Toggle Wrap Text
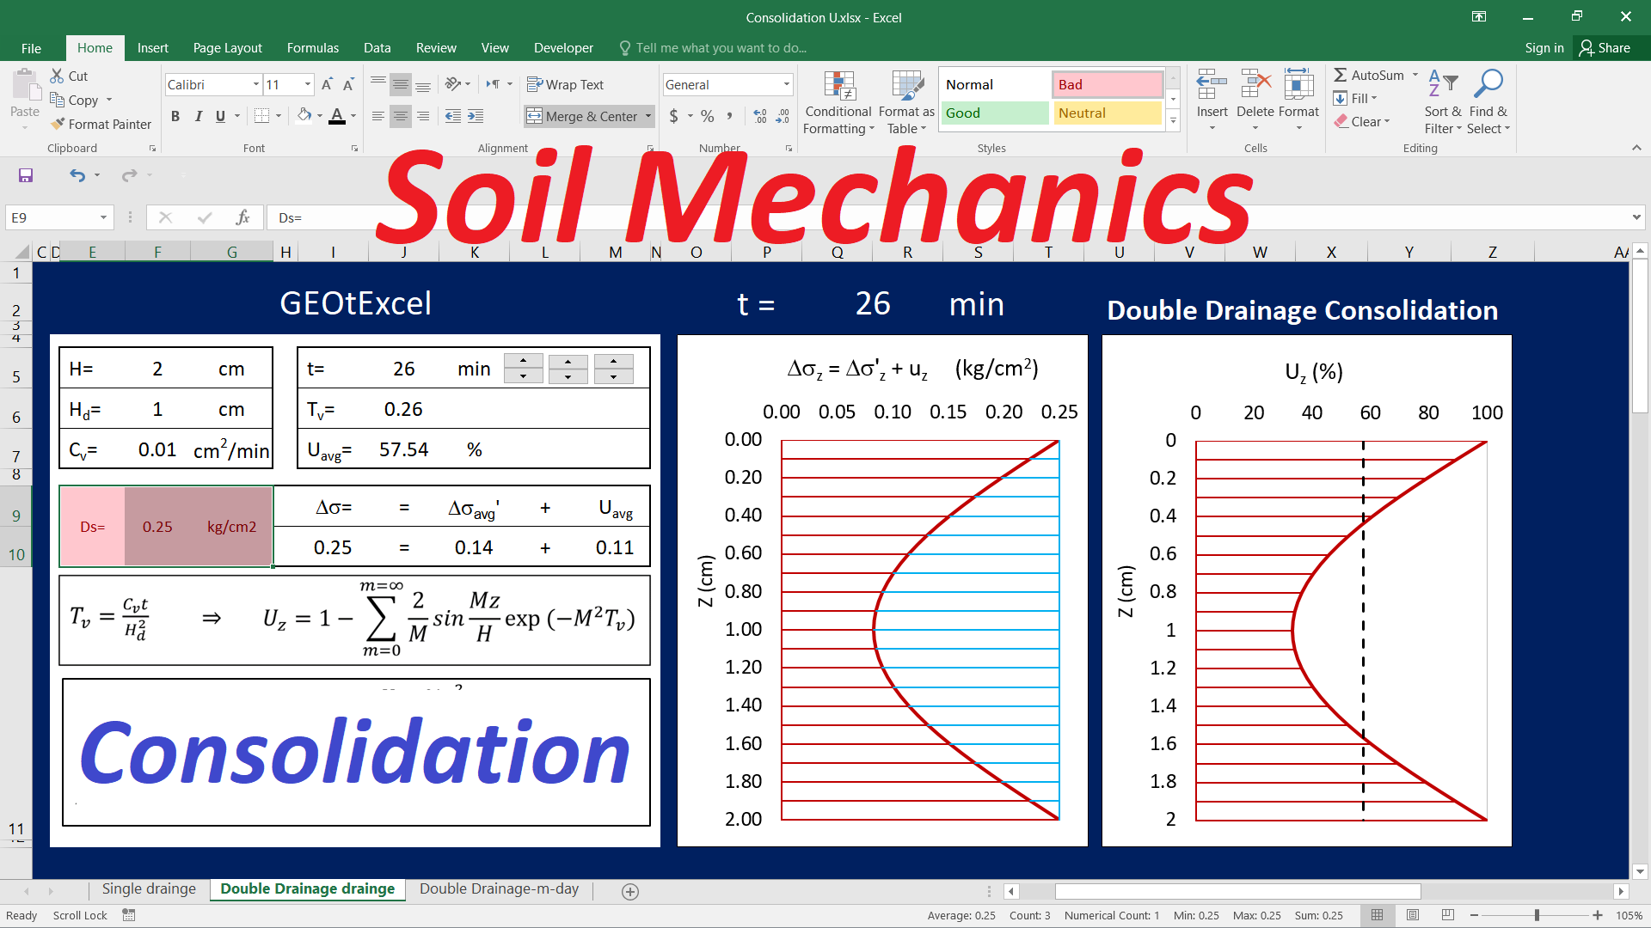 coord(565,84)
